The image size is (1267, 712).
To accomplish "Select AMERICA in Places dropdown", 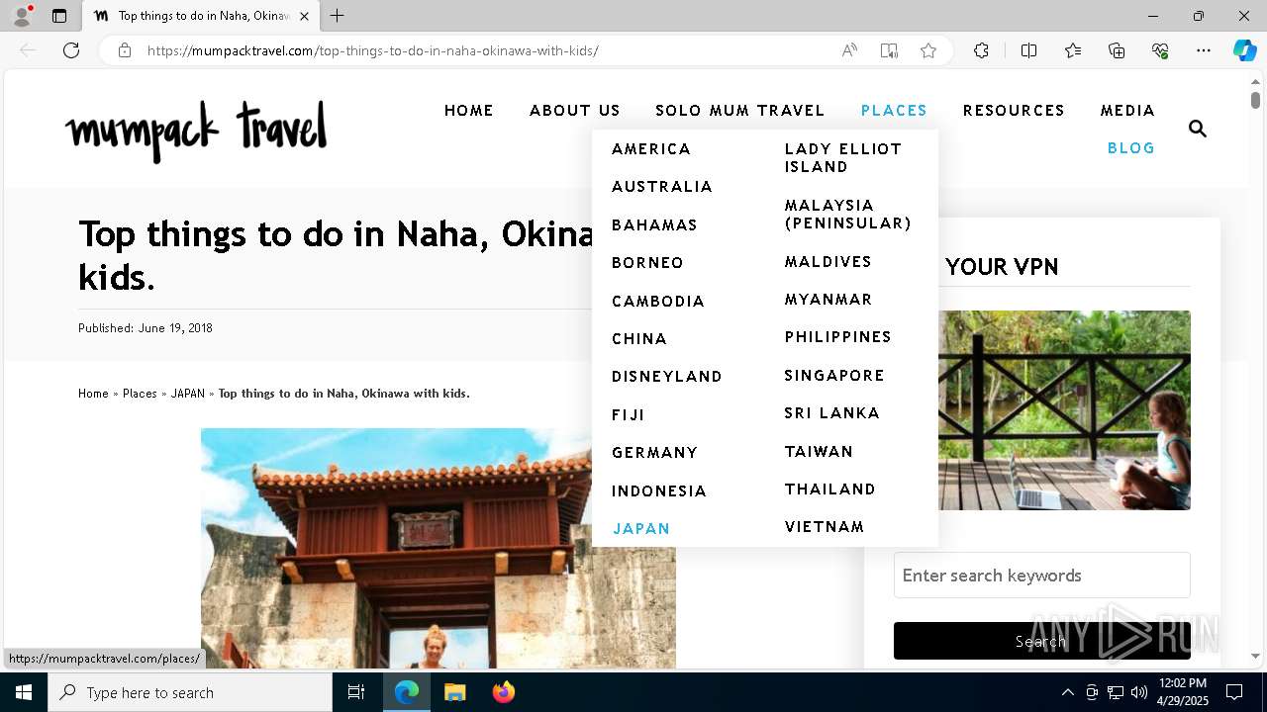I will point(651,149).
